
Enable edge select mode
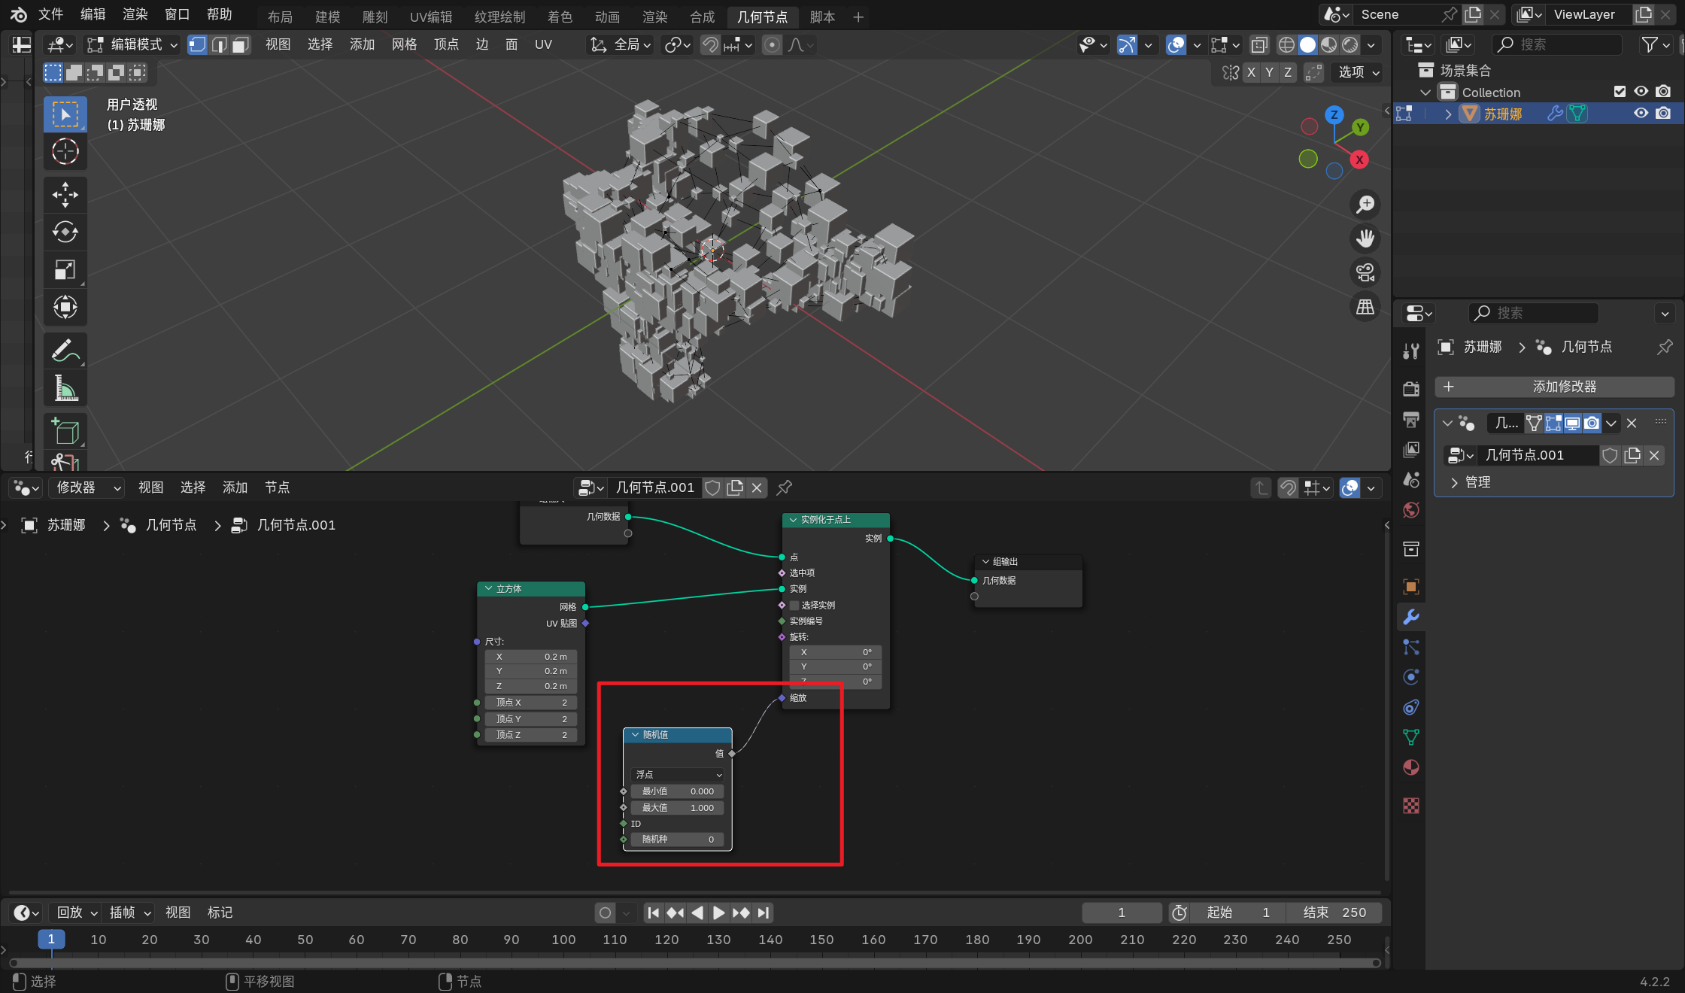pyautogui.click(x=219, y=45)
